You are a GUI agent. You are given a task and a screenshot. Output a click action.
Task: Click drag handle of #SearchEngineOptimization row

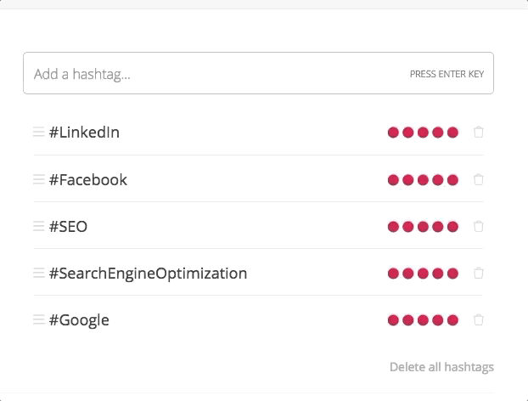pyautogui.click(x=39, y=273)
